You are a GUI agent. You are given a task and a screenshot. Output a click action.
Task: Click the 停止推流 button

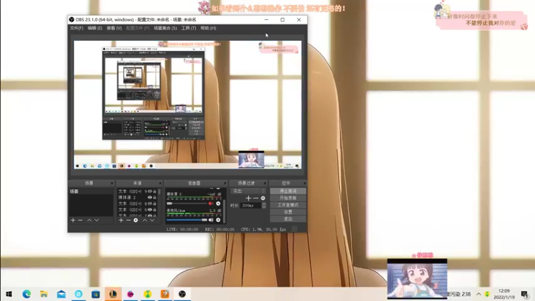(288, 191)
